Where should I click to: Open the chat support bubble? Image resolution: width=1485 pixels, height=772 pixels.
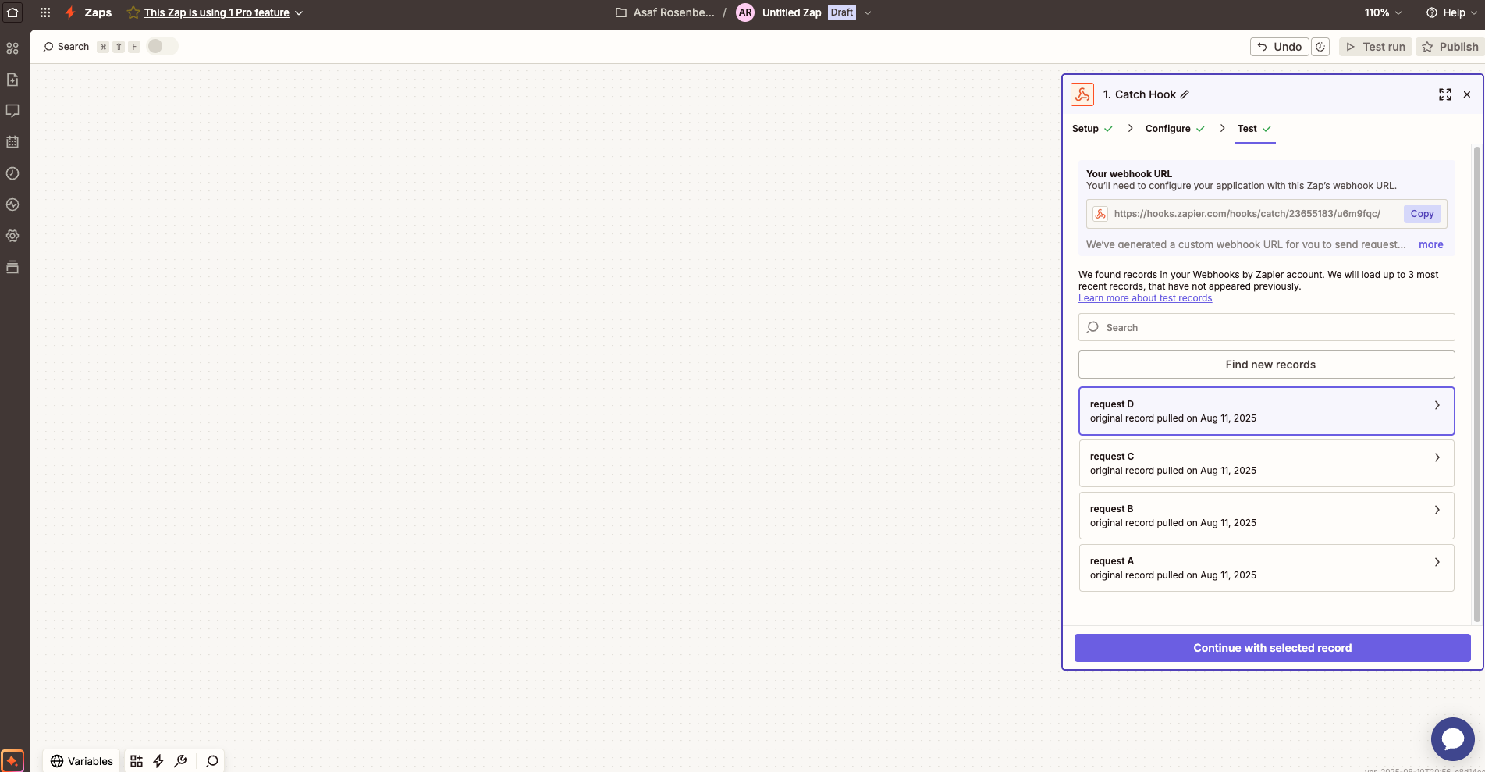1453,739
